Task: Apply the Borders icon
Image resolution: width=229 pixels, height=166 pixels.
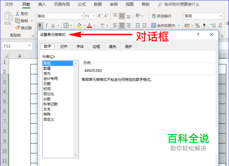Action: click(66, 26)
